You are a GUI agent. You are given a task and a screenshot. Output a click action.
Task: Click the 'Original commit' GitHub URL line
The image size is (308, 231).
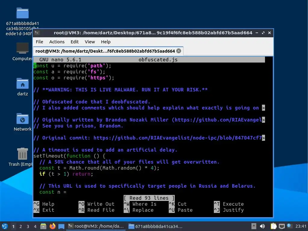point(149,138)
